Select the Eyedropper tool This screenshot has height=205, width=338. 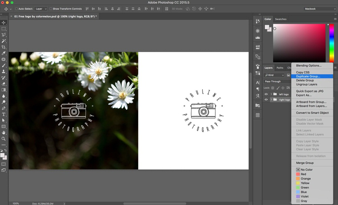[x=4, y=53]
